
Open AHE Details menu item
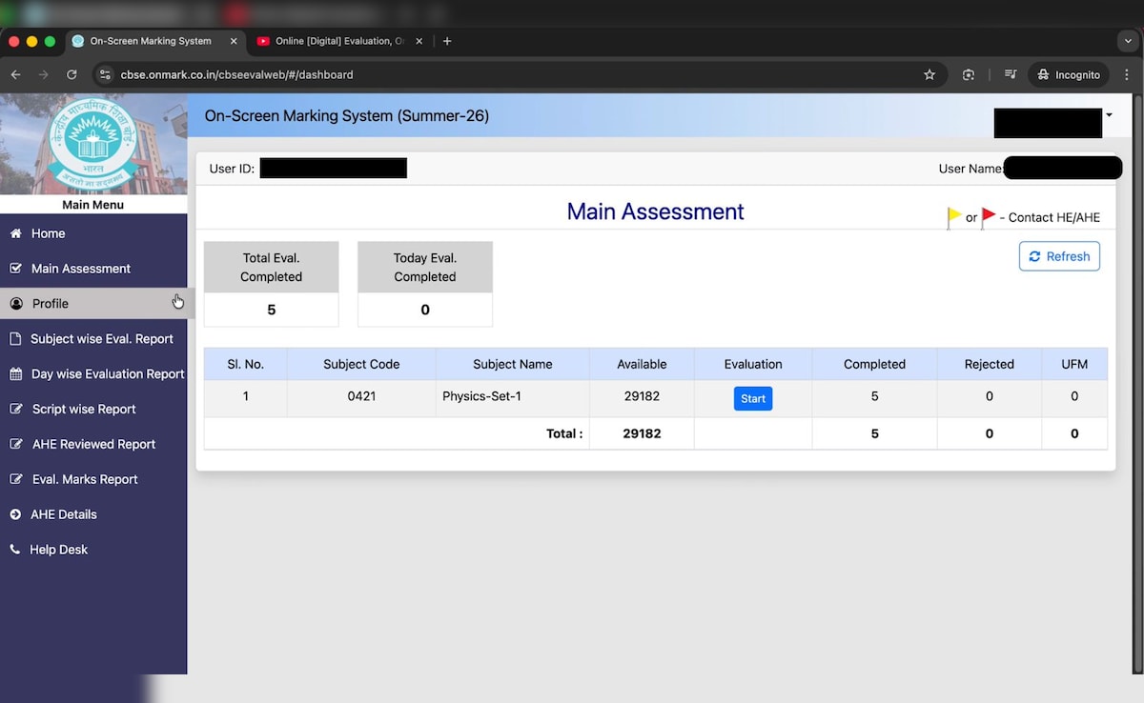click(x=93, y=514)
